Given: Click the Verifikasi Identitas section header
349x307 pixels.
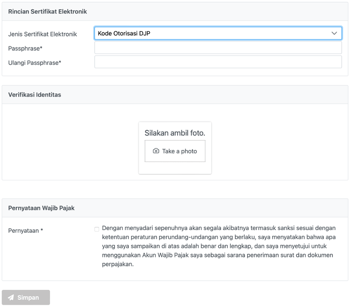Looking at the screenshot, I should coord(34,95).
